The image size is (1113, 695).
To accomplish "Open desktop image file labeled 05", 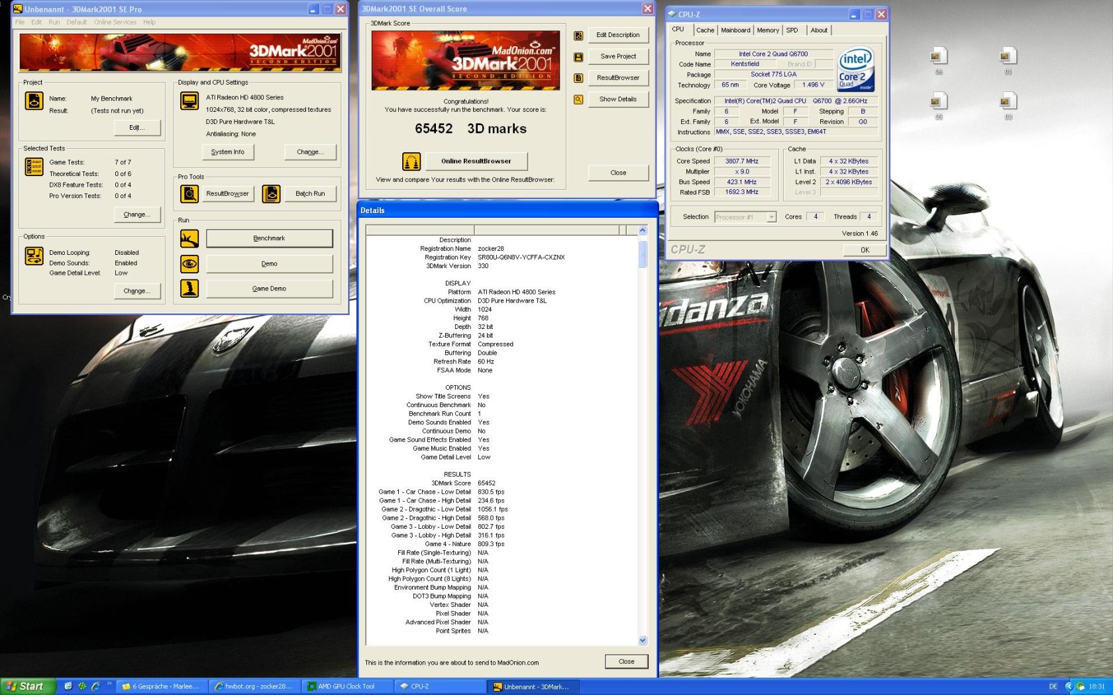I will pos(939,106).
